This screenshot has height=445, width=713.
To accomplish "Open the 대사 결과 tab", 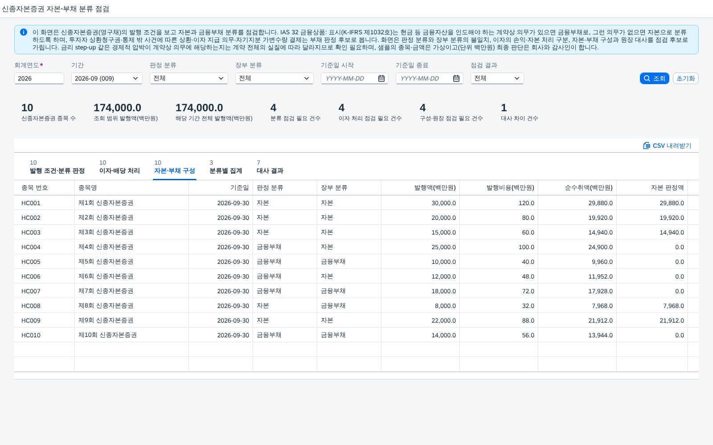I will tap(270, 167).
